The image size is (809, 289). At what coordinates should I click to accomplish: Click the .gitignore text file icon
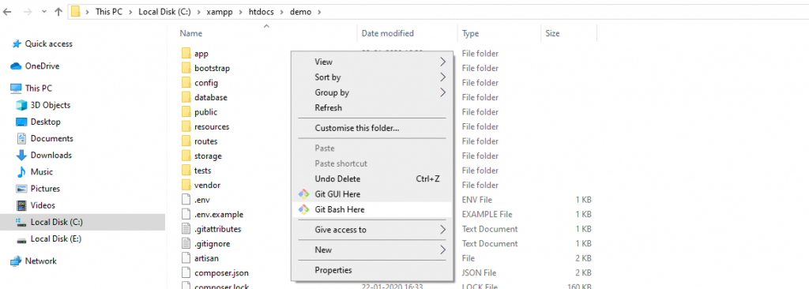tap(186, 243)
